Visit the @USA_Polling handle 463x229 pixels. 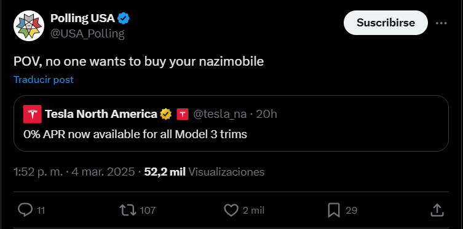coord(87,34)
